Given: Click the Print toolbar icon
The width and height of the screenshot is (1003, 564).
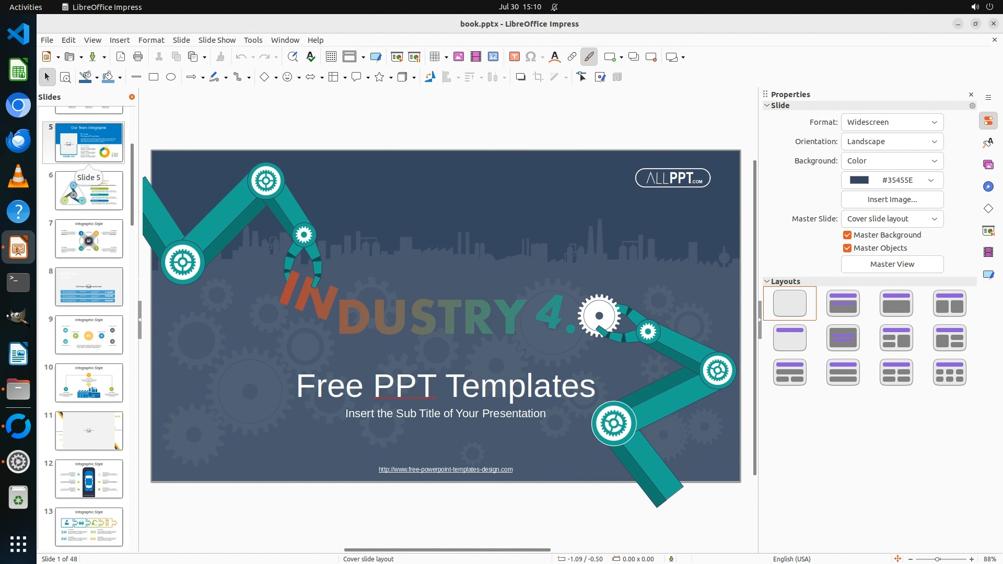Looking at the screenshot, I should 138,57.
